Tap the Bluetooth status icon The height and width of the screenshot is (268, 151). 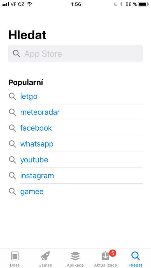click(x=121, y=4)
